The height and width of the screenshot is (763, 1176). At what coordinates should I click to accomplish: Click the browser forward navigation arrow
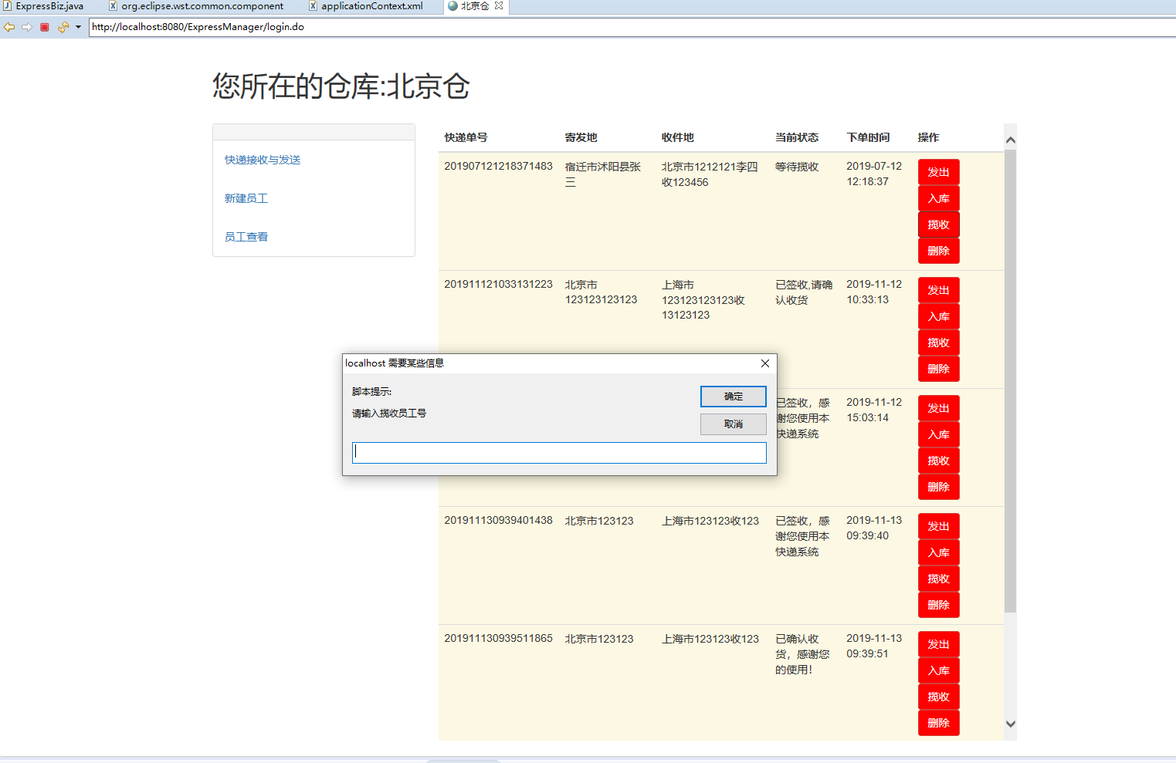26,26
